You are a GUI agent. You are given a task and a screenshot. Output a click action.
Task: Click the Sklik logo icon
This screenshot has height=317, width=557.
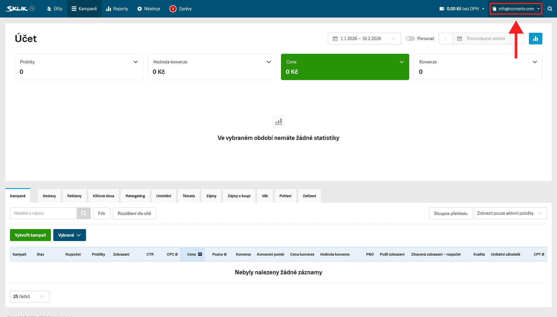pyautogui.click(x=17, y=9)
